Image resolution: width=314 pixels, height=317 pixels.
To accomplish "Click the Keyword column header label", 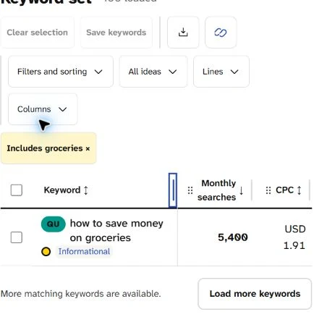I will click(62, 190).
